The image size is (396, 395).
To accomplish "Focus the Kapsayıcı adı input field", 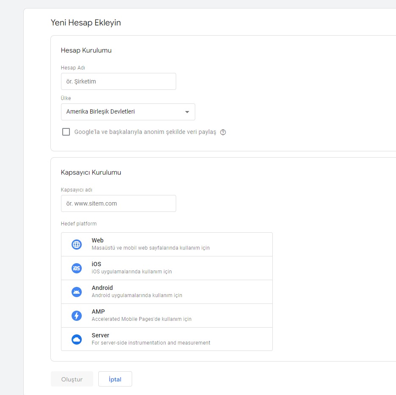I will (119, 203).
